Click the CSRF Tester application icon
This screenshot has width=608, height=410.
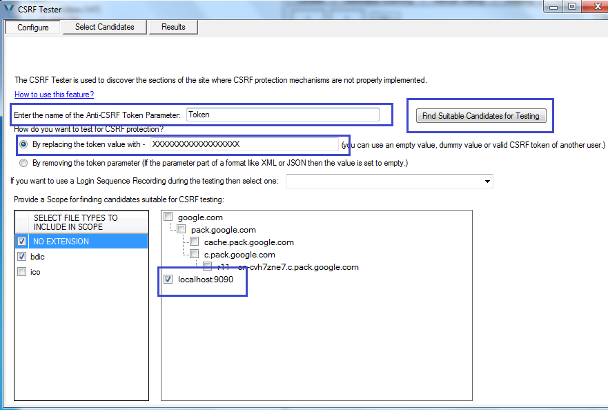pyautogui.click(x=8, y=9)
